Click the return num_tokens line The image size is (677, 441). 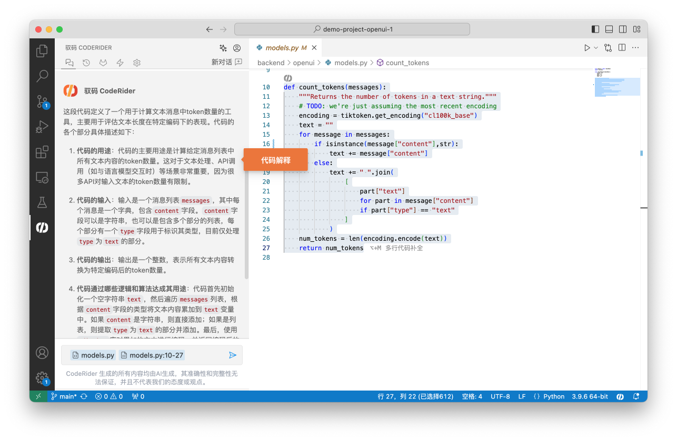click(331, 248)
